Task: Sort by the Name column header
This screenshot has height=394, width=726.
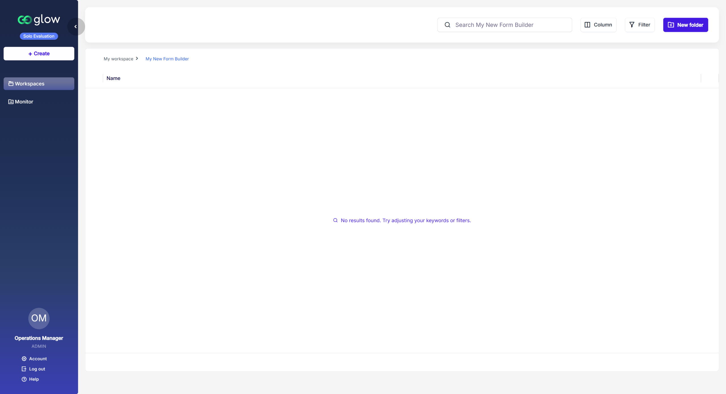Action: tap(113, 78)
